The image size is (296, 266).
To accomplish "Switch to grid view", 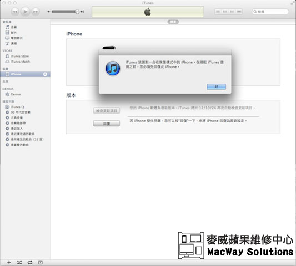I will tap(232, 12).
